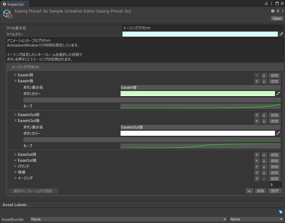This screenshot has width=285, height=223.
Task: Click the + button to add a preset
Action: (249, 191)
